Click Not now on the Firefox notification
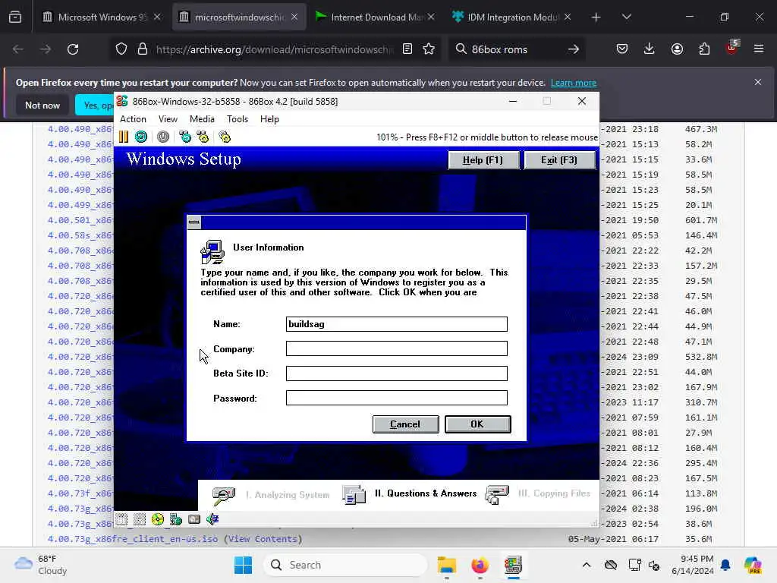This screenshot has width=777, height=583. pos(42,105)
